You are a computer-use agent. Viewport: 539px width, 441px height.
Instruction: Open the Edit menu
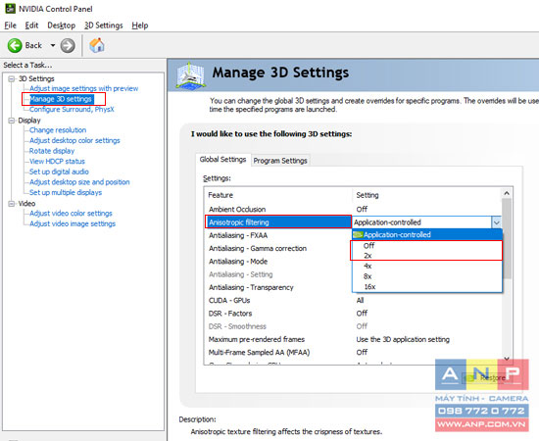31,25
